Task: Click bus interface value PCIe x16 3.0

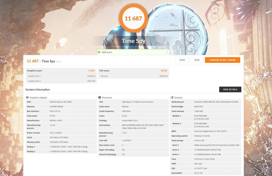Action: (55, 111)
